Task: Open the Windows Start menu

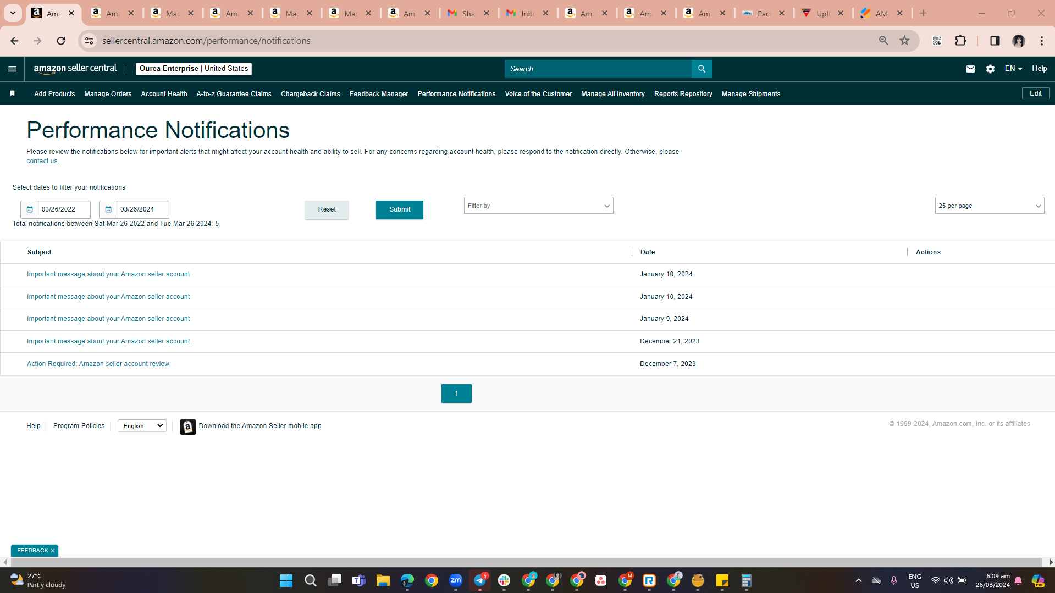Action: (286, 580)
